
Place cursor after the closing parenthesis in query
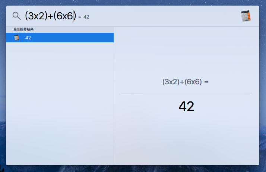[76, 16]
